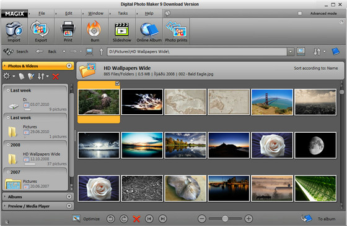Expand the Albums panel
Image resolution: width=347 pixels, height=226 pixels.
[x=69, y=196]
